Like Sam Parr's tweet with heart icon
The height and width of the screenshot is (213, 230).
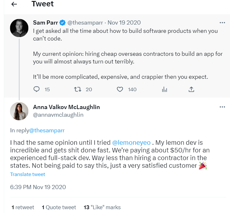click(120, 89)
